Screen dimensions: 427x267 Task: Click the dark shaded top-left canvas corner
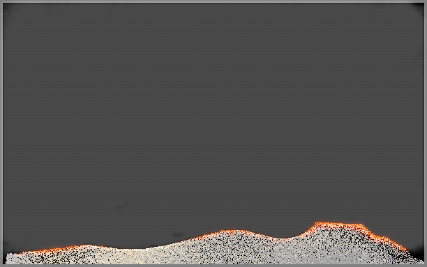[x=8, y=8]
